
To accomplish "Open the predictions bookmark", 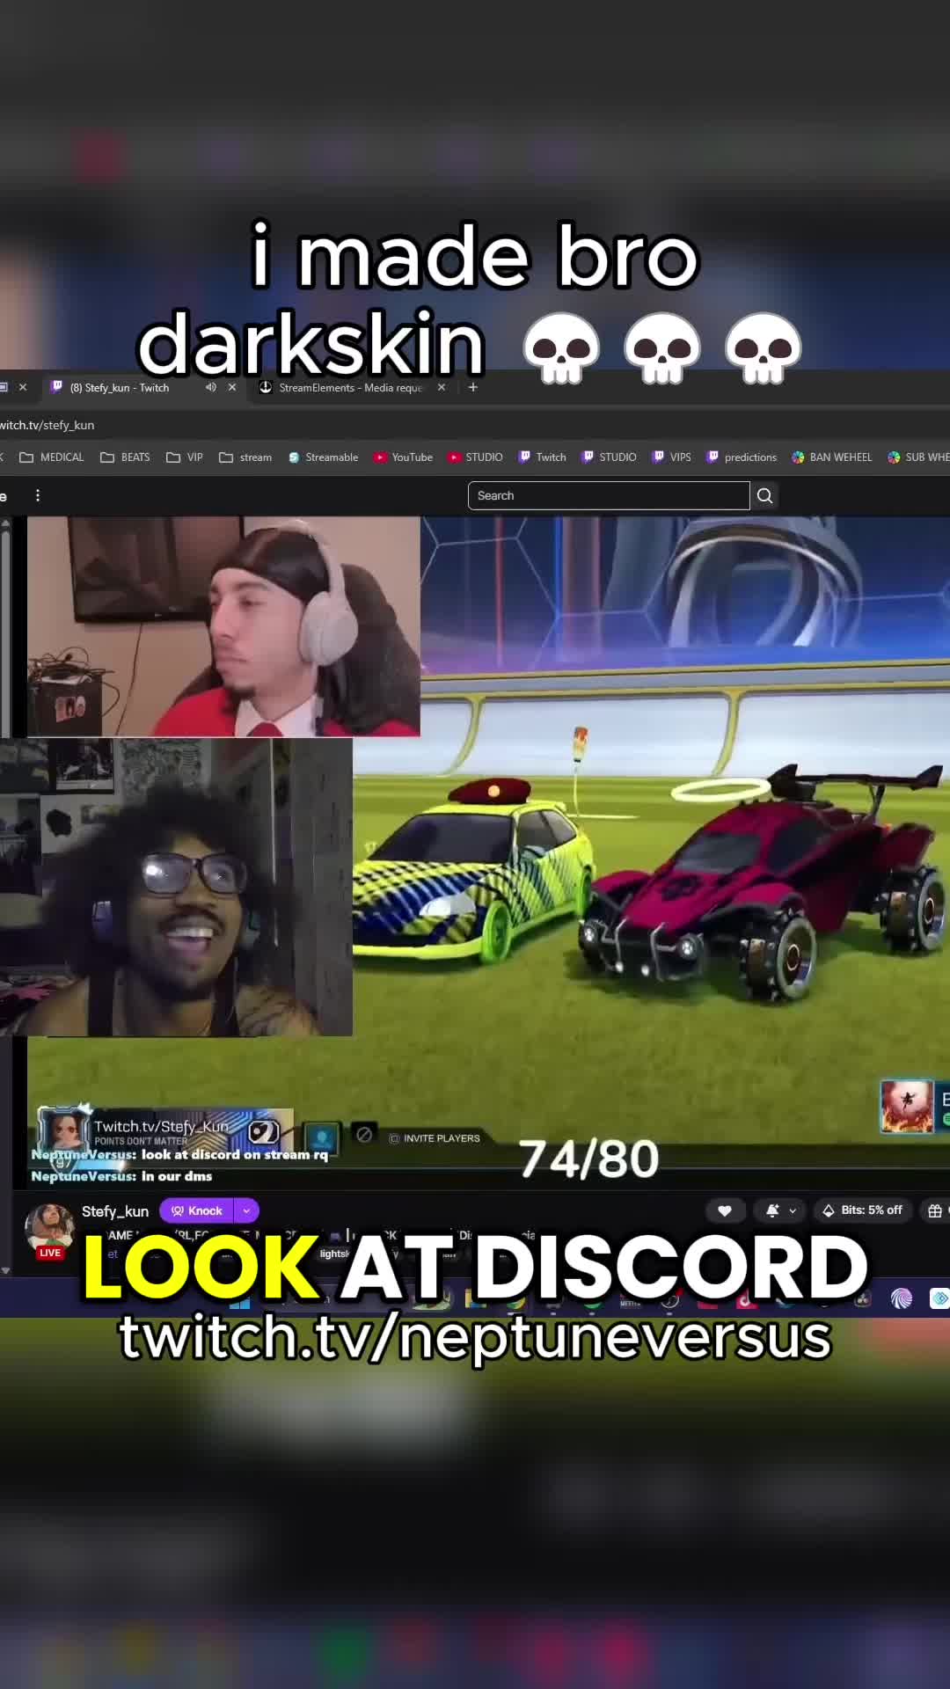I will point(742,457).
